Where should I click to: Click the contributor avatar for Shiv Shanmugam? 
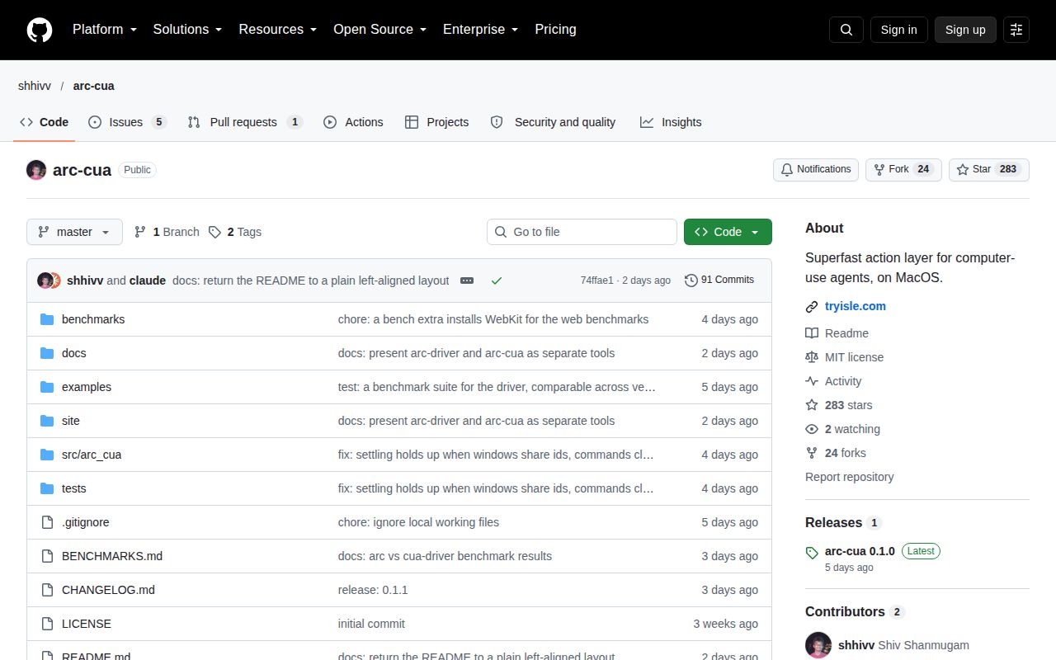(818, 645)
